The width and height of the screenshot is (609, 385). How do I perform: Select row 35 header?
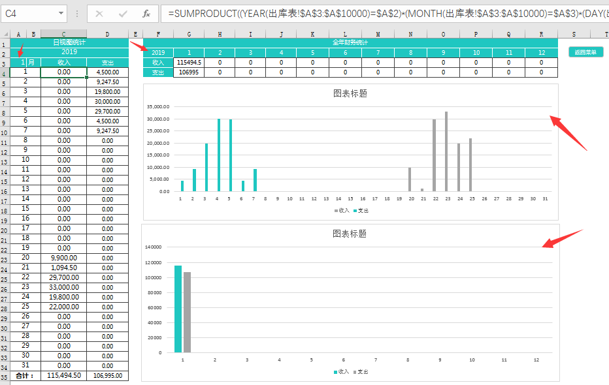coord(5,377)
